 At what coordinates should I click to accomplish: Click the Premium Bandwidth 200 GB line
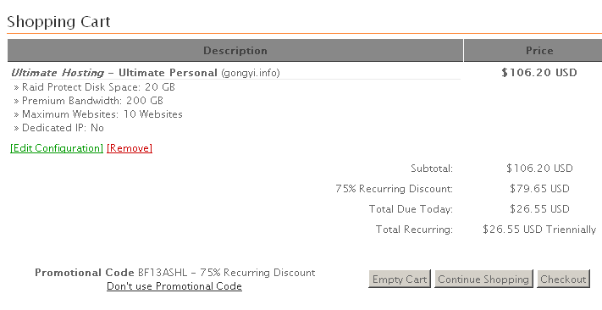pyautogui.click(x=89, y=101)
